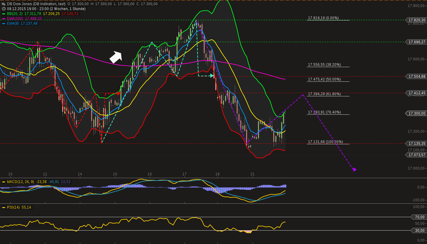
Task: Click the MACD value -23,38
Action: (x=41, y=182)
